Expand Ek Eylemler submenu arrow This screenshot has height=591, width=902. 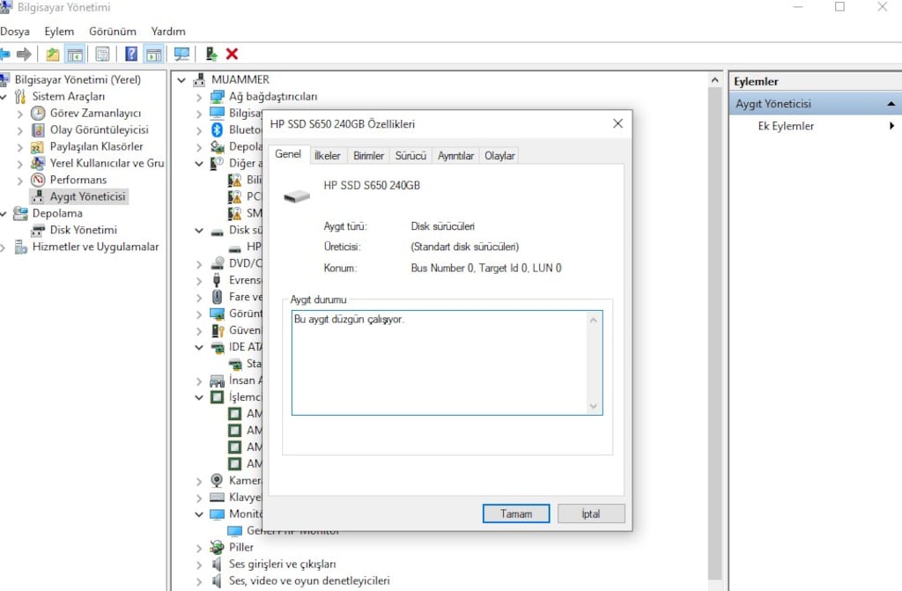coord(891,126)
